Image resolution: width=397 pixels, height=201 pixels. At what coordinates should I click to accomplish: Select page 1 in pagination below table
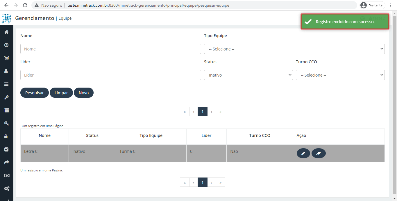coord(203,182)
